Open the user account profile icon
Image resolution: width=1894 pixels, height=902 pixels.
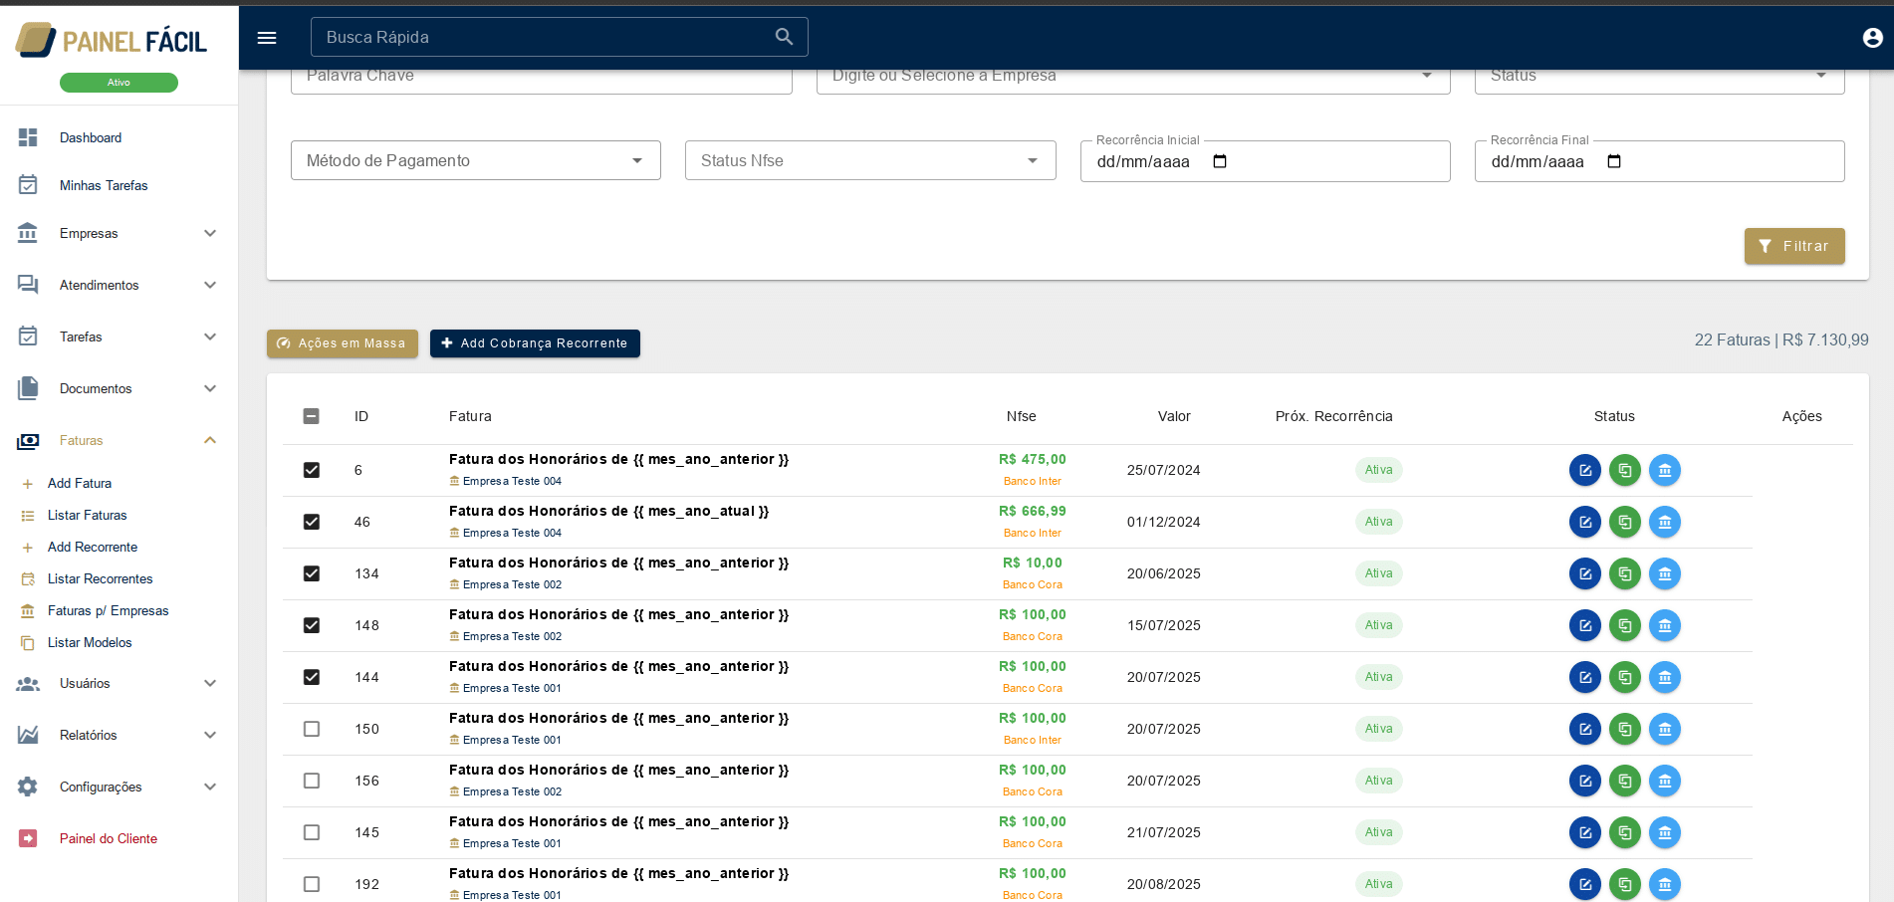tap(1872, 38)
